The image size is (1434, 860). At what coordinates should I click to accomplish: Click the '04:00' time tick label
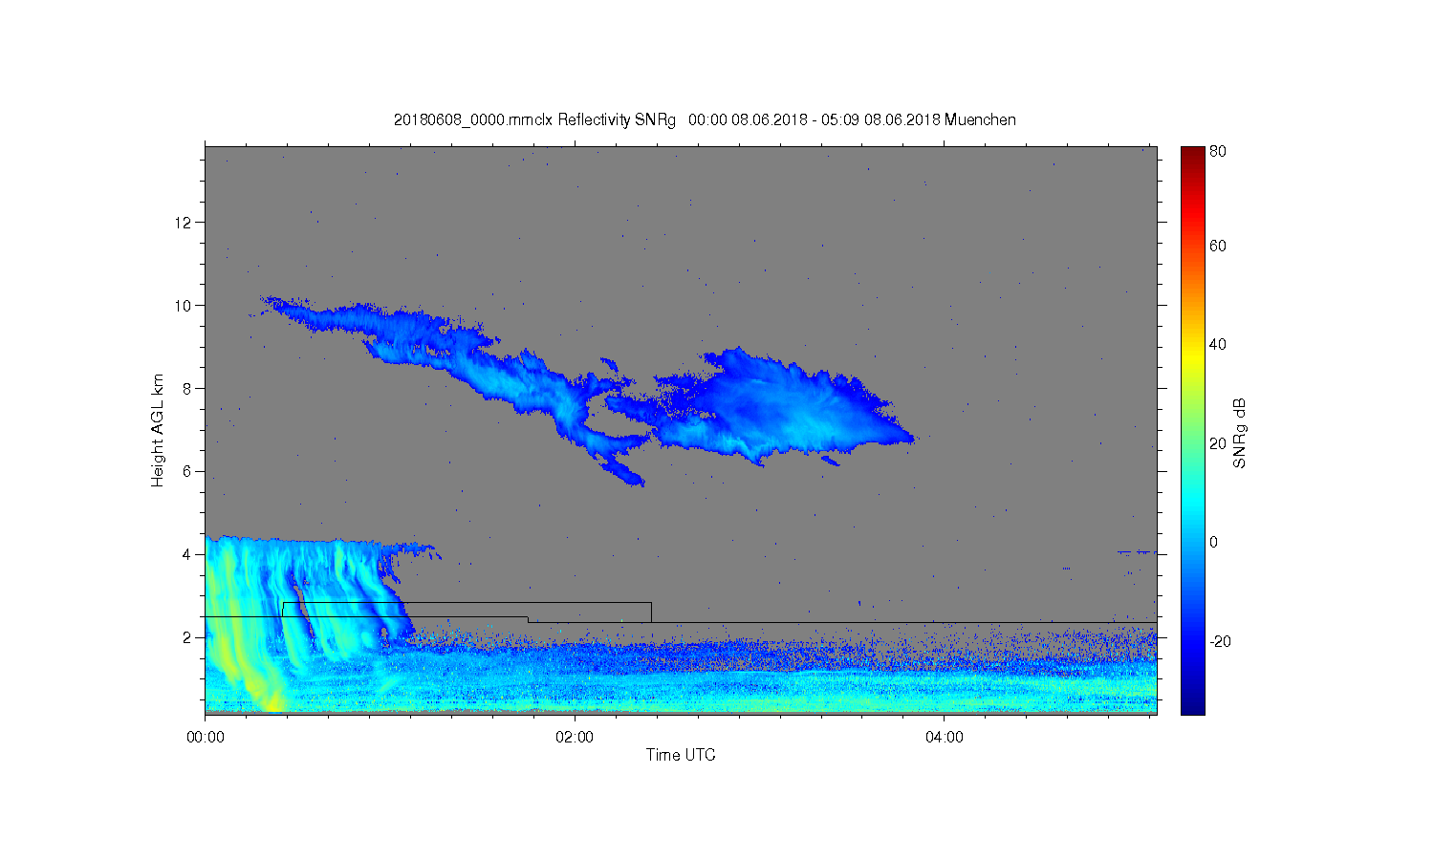click(x=945, y=737)
